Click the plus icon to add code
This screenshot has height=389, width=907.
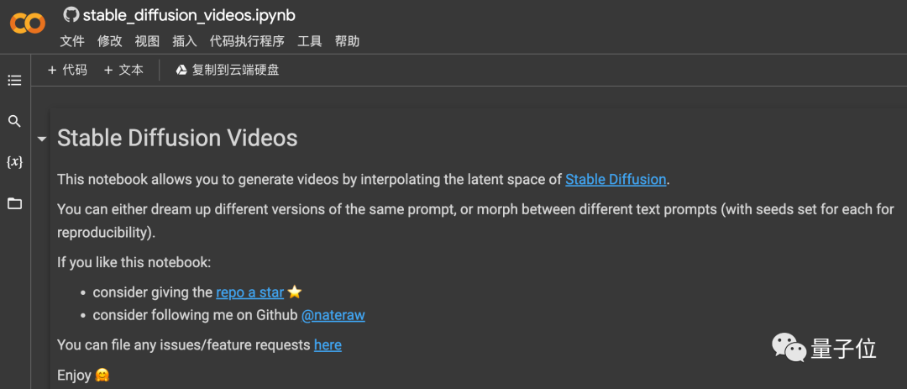coord(52,71)
